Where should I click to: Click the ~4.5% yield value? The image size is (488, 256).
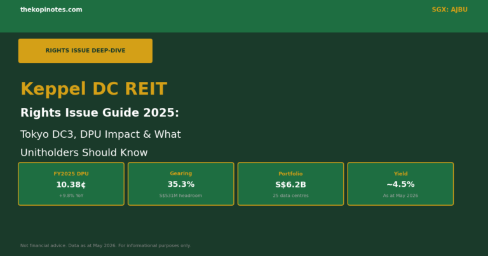tap(400, 184)
